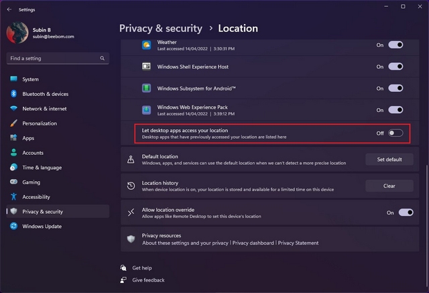The width and height of the screenshot is (429, 293).
Task: Open Windows Update page
Action: point(42,226)
